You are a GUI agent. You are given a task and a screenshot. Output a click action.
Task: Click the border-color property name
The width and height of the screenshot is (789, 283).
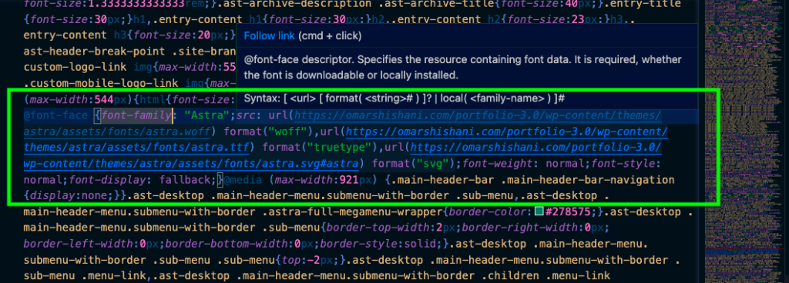pyautogui.click(x=488, y=212)
